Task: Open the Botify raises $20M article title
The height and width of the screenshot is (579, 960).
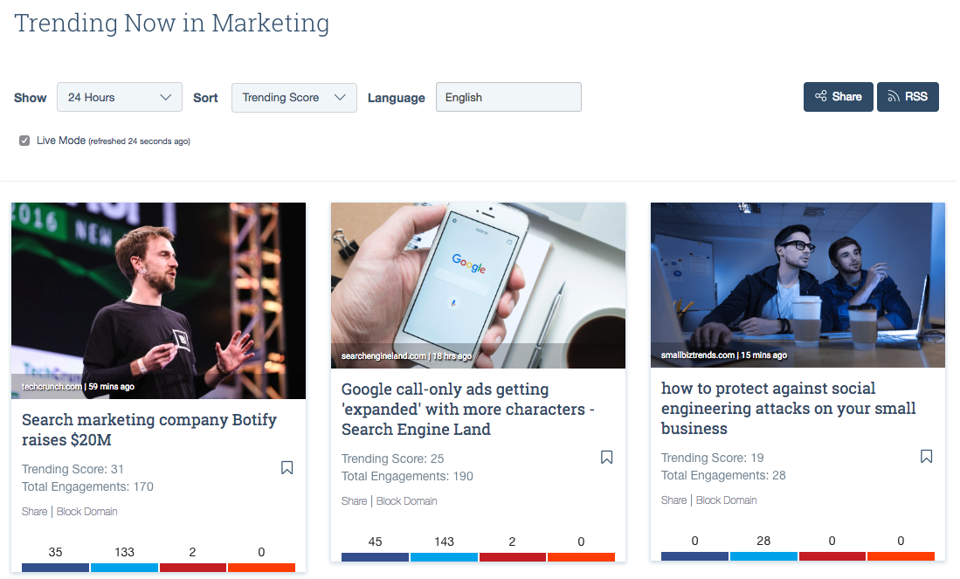Action: click(x=148, y=430)
